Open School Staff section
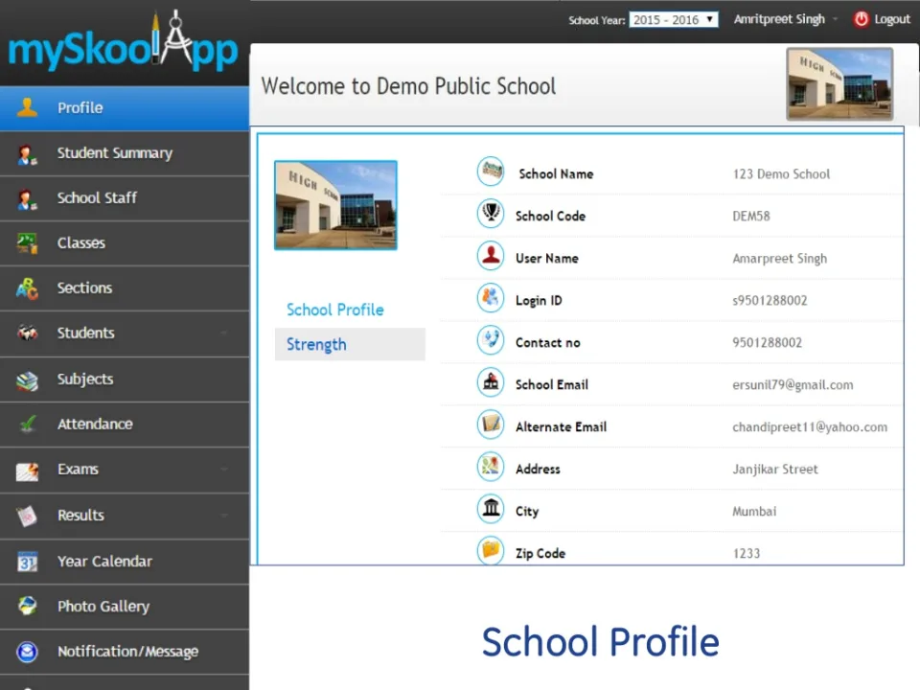Screen dimensions: 920x690 (x=125, y=198)
